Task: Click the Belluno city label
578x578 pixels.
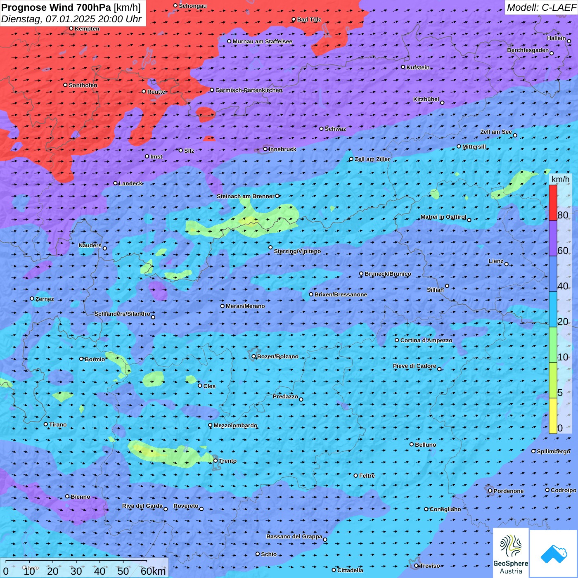Action: pos(425,445)
